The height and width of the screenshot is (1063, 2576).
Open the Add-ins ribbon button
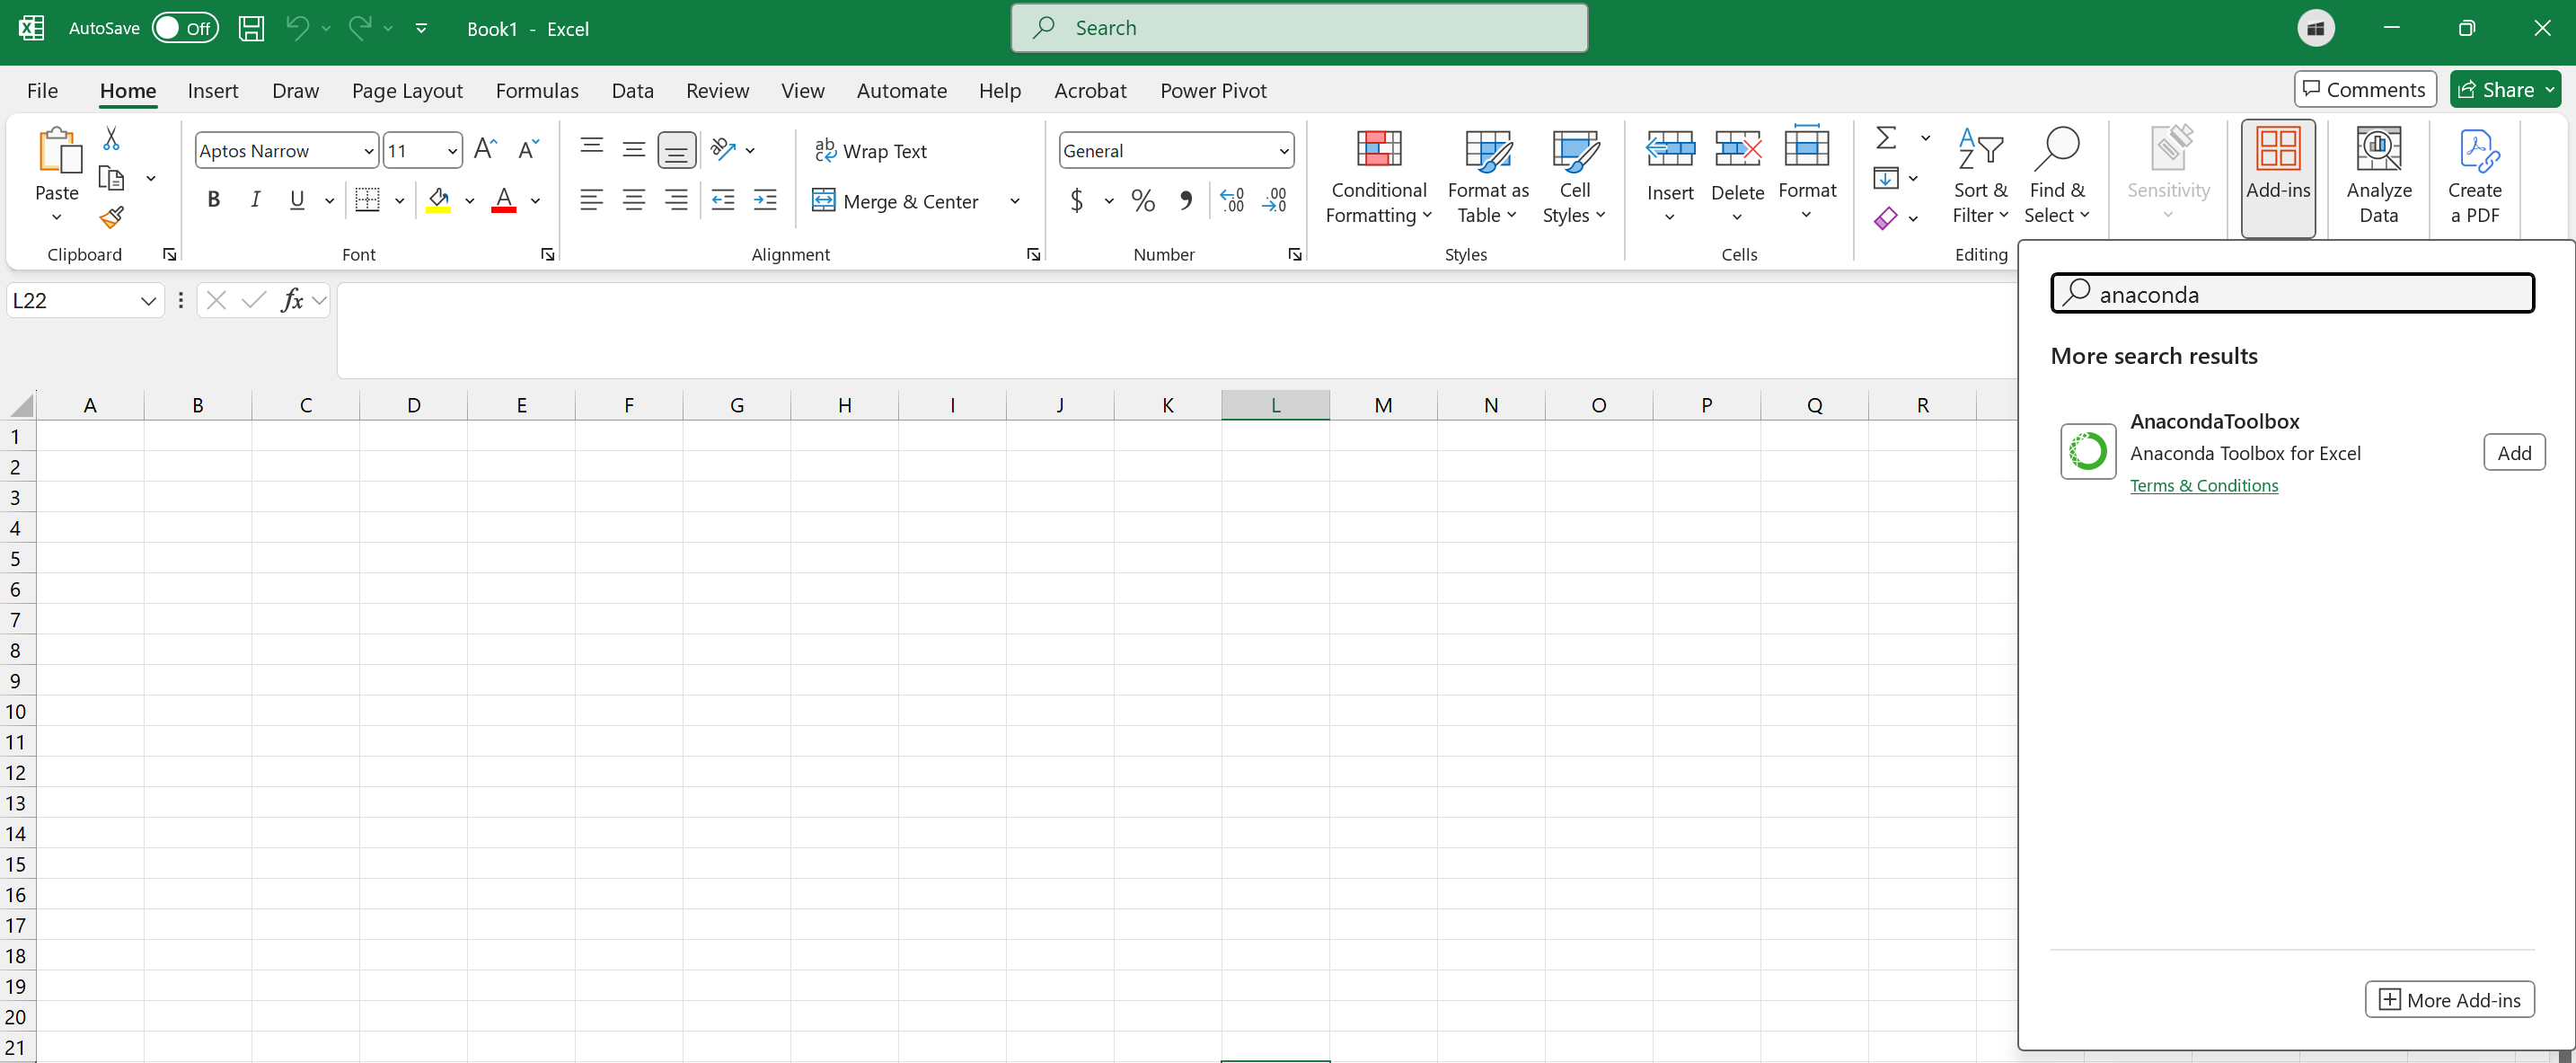[x=2278, y=178]
